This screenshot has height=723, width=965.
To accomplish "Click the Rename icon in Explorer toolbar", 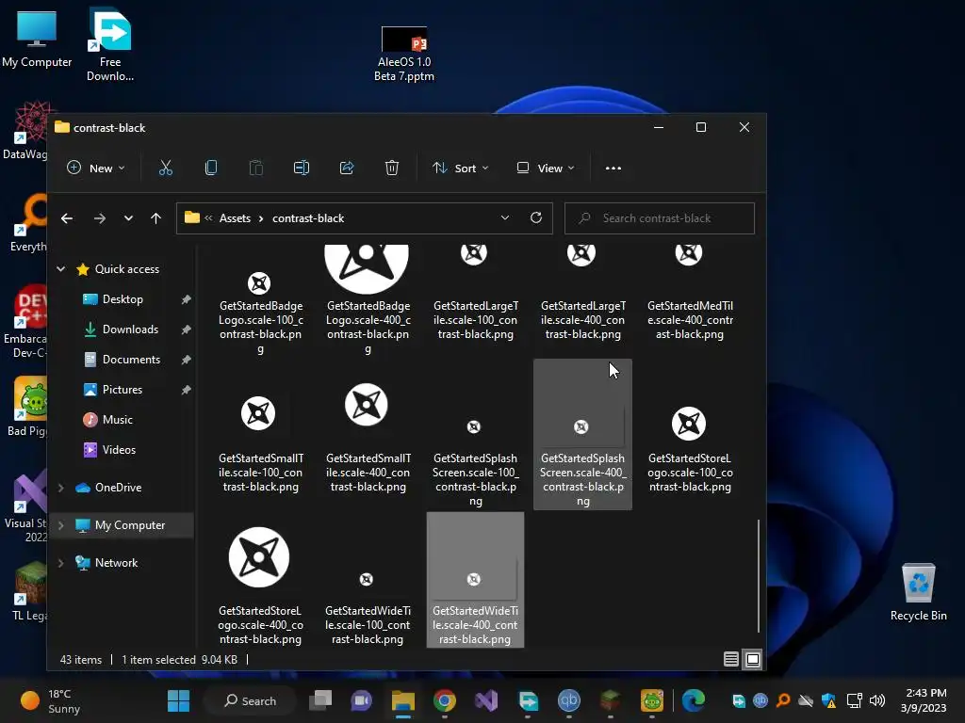I will click(x=302, y=168).
